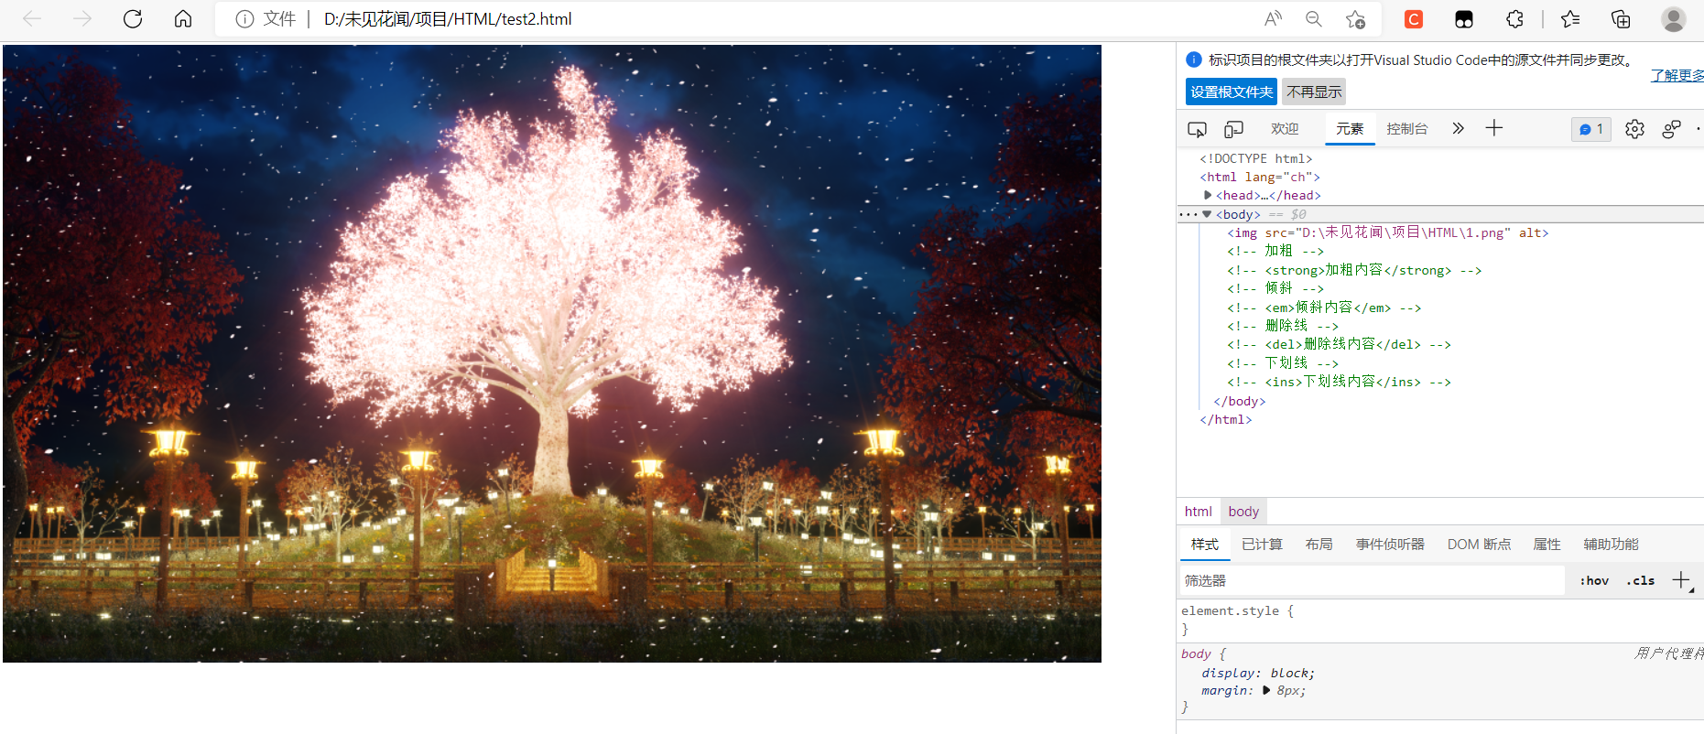The height and width of the screenshot is (734, 1704).
Task: Open the orange C extension icon
Action: [x=1414, y=18]
